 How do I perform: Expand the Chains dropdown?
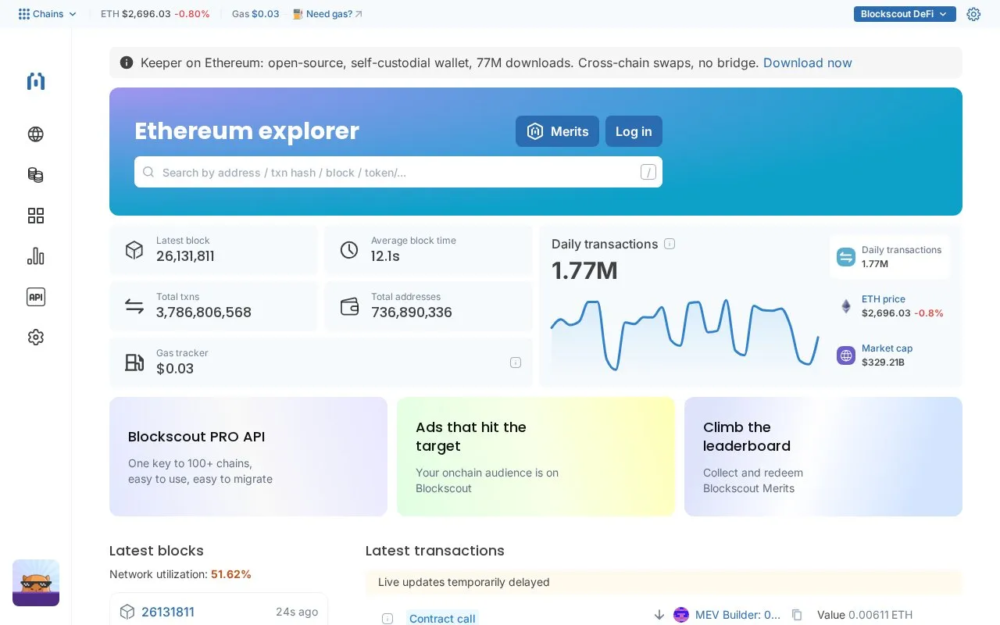[x=48, y=14]
